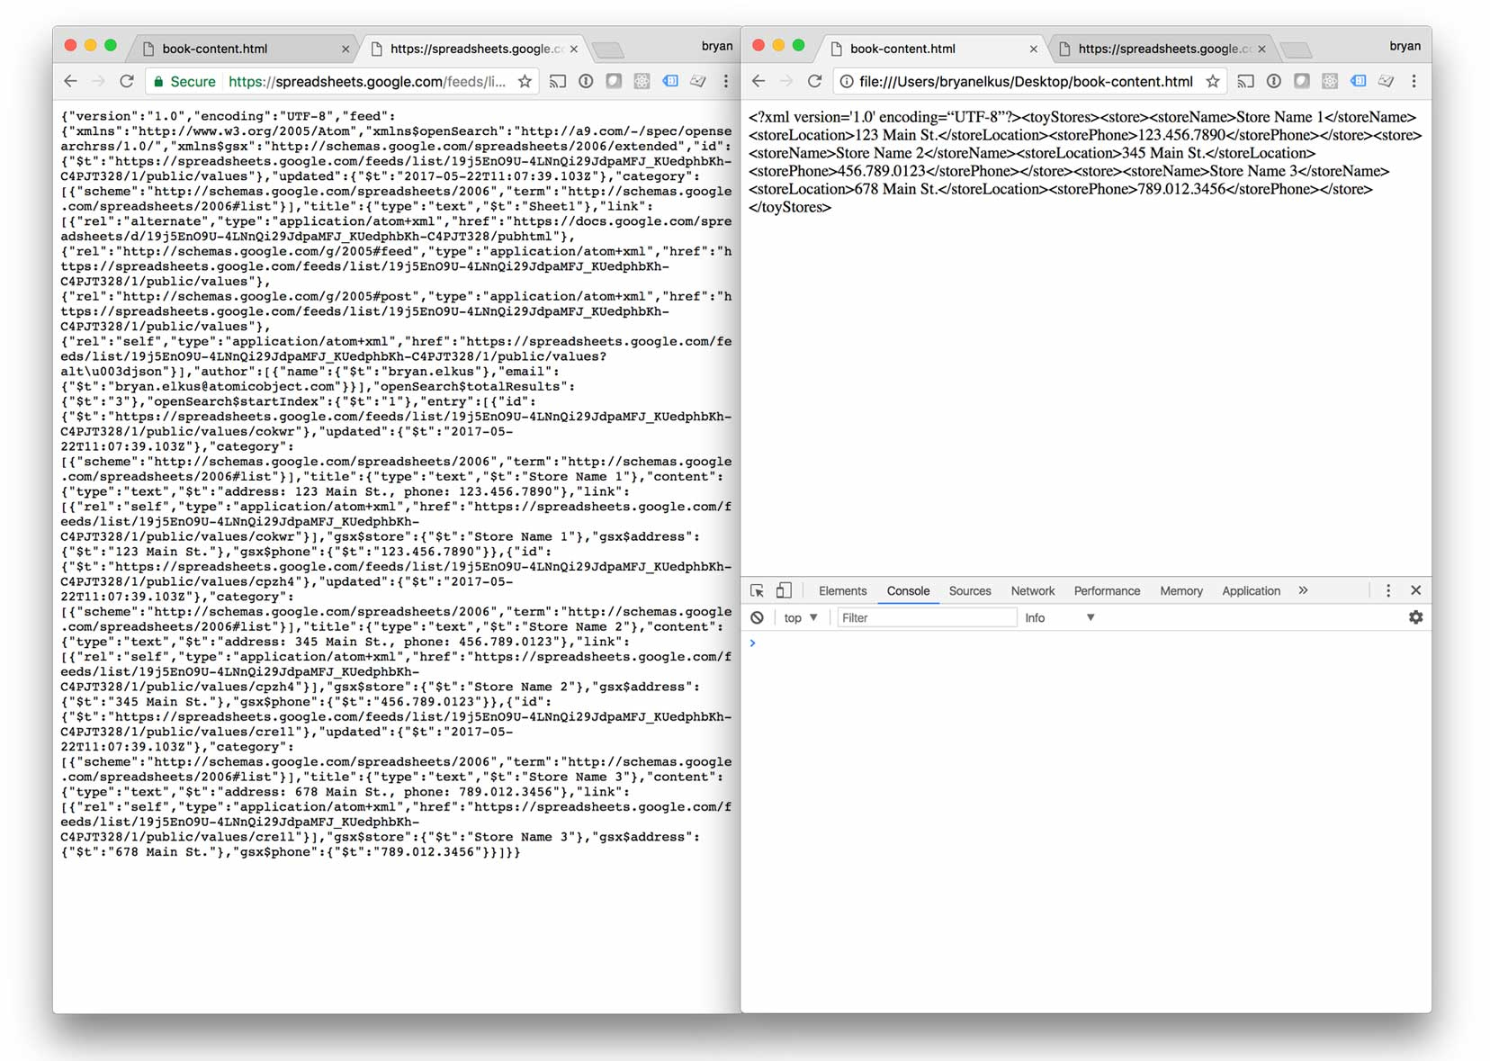This screenshot has width=1490, height=1061.
Task: Open the 1Password keyhole extension in left window
Action: tap(586, 82)
